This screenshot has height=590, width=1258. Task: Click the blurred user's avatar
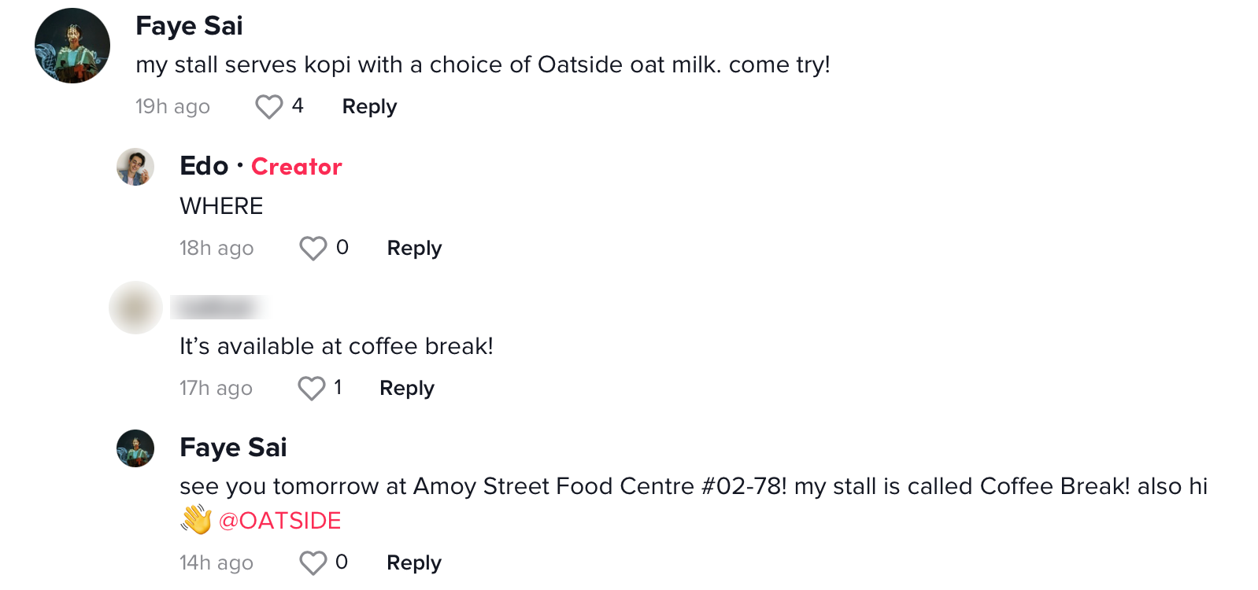pyautogui.click(x=135, y=308)
